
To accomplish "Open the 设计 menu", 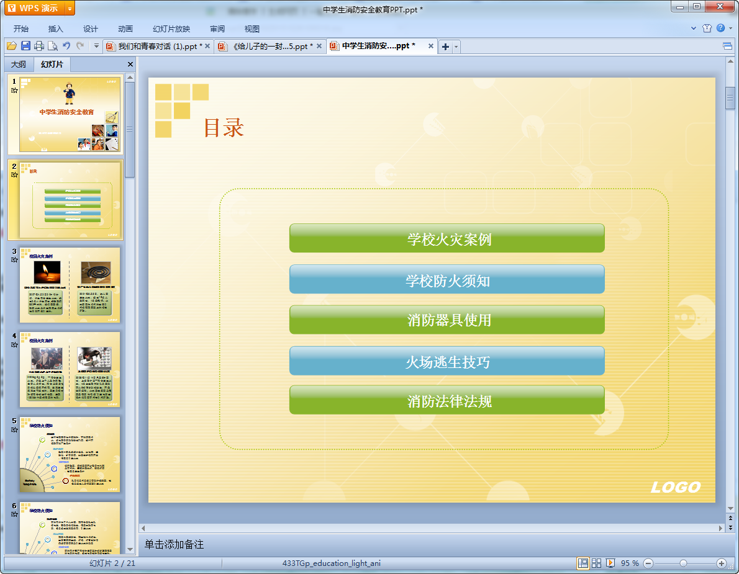I will tap(91, 29).
